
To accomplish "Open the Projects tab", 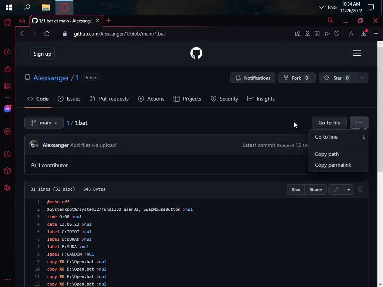I will [x=187, y=99].
